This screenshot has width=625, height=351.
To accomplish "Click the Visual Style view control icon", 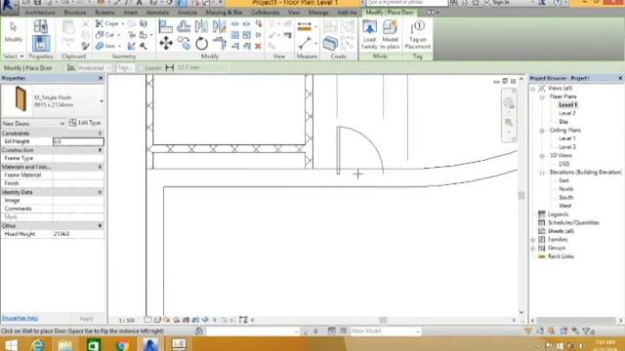I will pos(157,320).
